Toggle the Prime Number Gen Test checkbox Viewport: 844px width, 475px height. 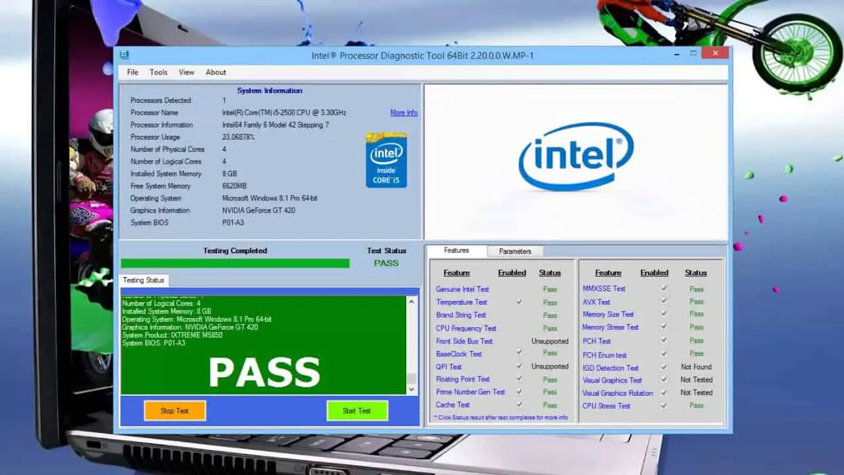tap(519, 392)
